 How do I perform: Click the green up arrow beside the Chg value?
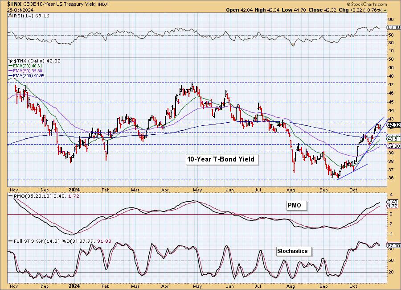tap(385, 10)
